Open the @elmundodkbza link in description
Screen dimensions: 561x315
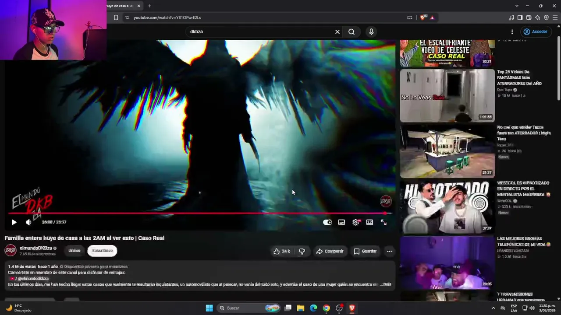(33, 278)
